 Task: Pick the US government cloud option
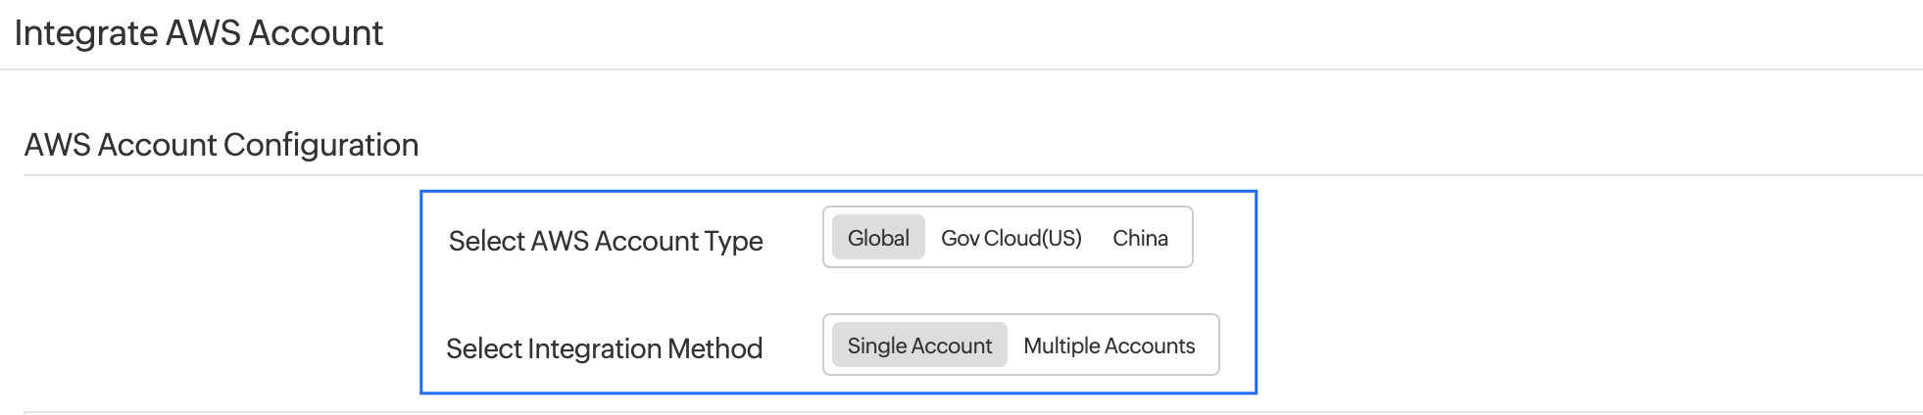pyautogui.click(x=1011, y=238)
